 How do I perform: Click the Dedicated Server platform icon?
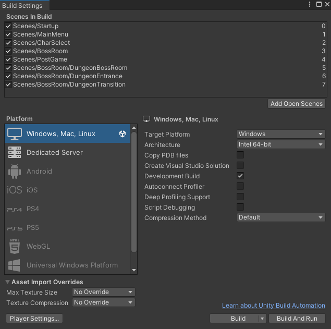[15, 153]
